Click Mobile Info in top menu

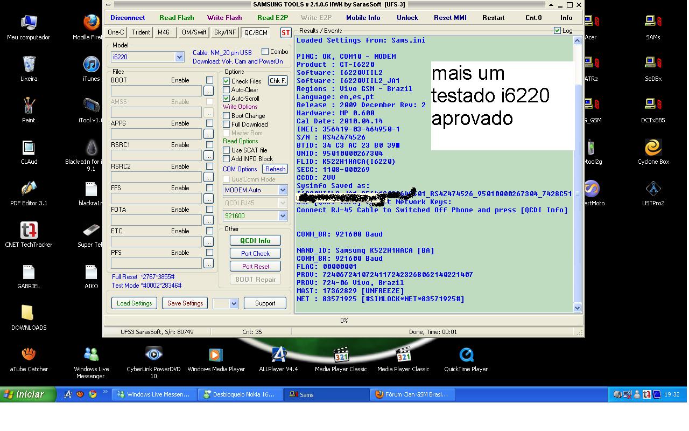pyautogui.click(x=363, y=18)
